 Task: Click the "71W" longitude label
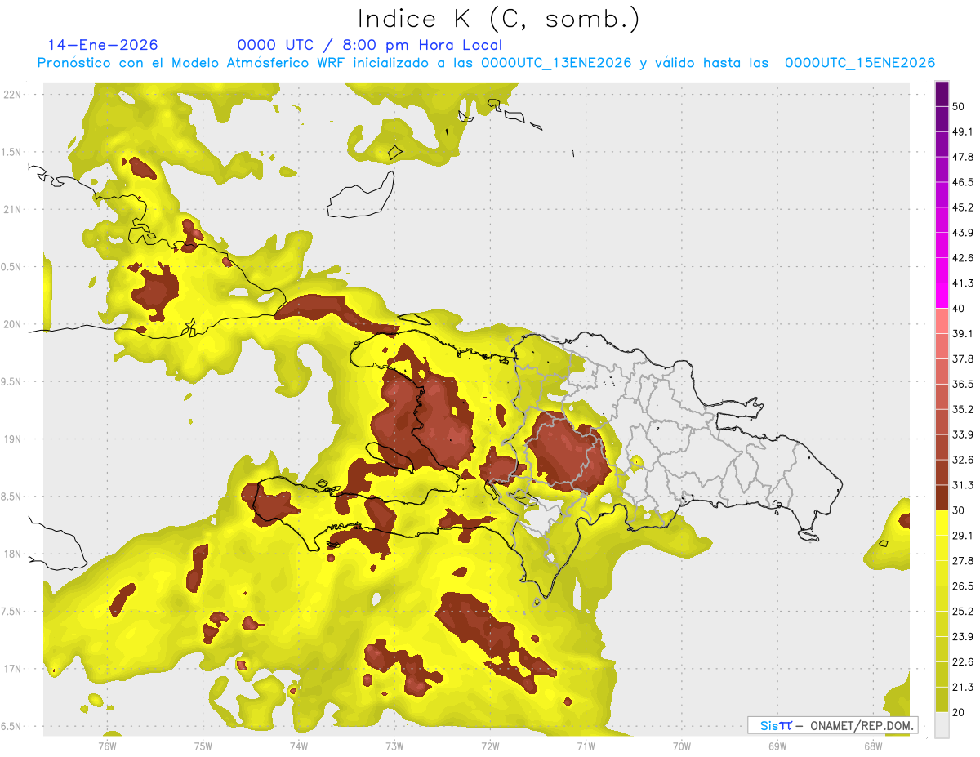(586, 746)
